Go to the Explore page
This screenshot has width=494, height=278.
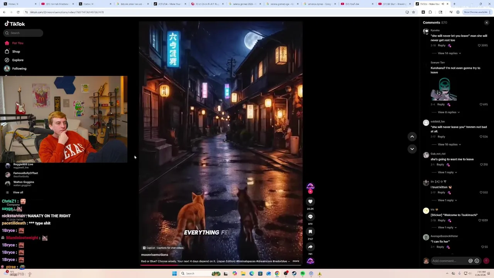14,60
